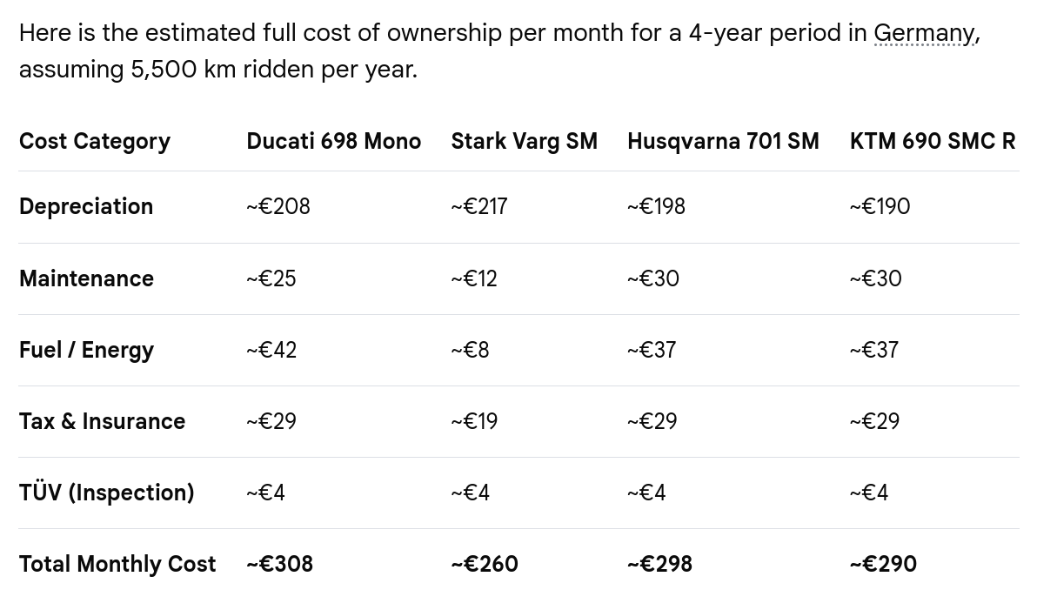Click the Stark Varg SM column header
This screenshot has width=1037, height=610.
pos(524,141)
